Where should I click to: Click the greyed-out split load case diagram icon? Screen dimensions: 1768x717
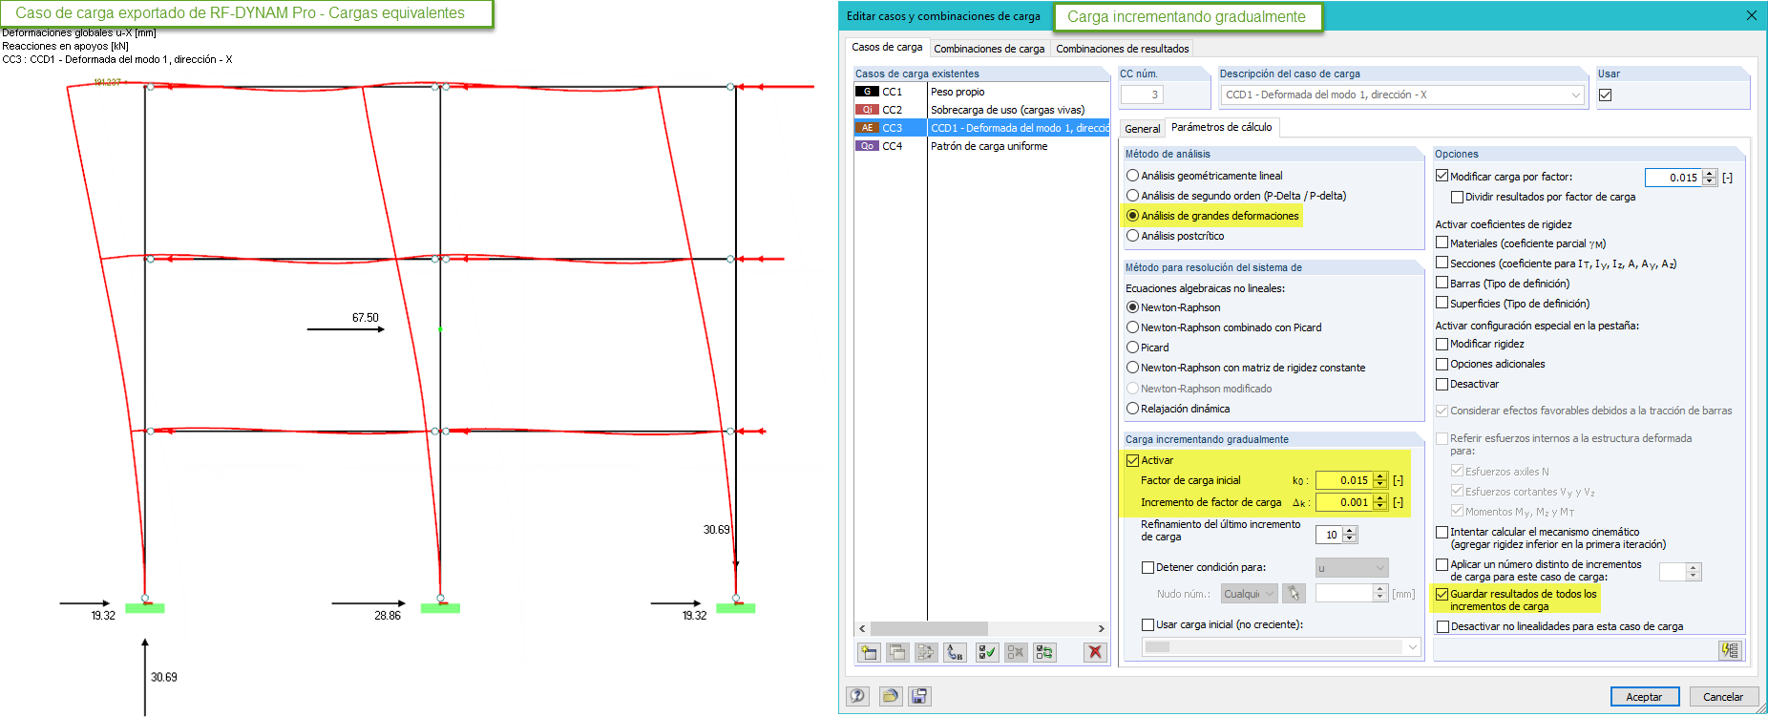tap(926, 652)
